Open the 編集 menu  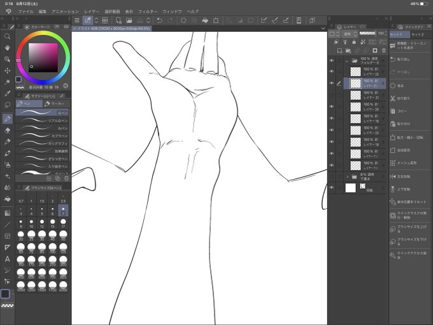(x=43, y=11)
